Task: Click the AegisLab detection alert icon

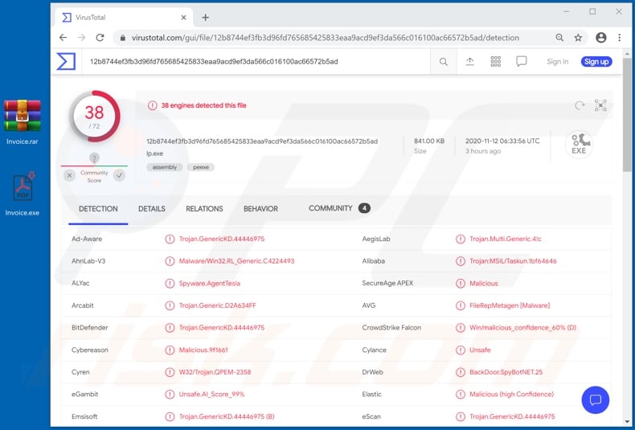Action: click(x=461, y=239)
